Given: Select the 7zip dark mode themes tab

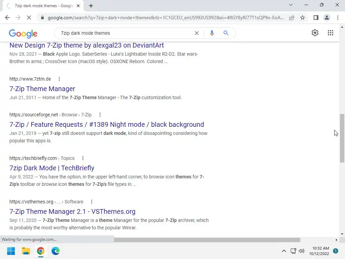Looking at the screenshot, I should (x=43, y=6).
